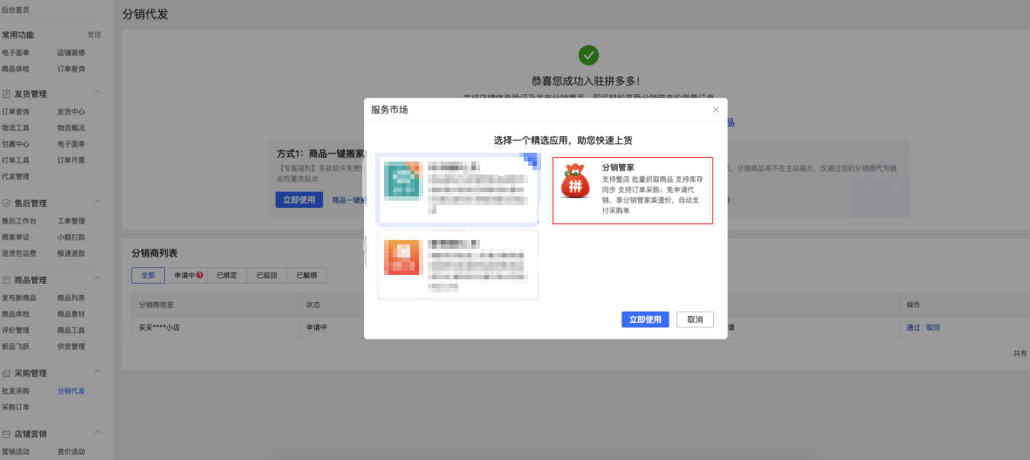Open 代发管理 in sidebar

pos(16,177)
